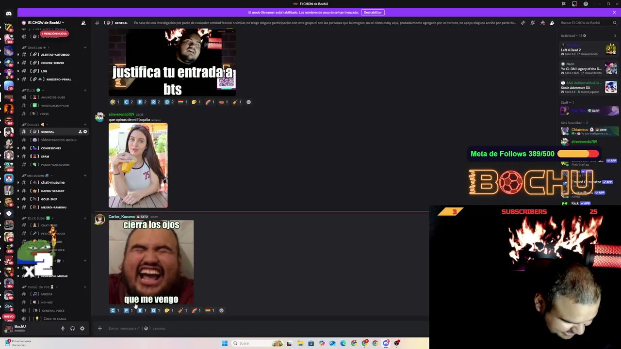Toggle notification mute bell in channel header

pos(532,23)
